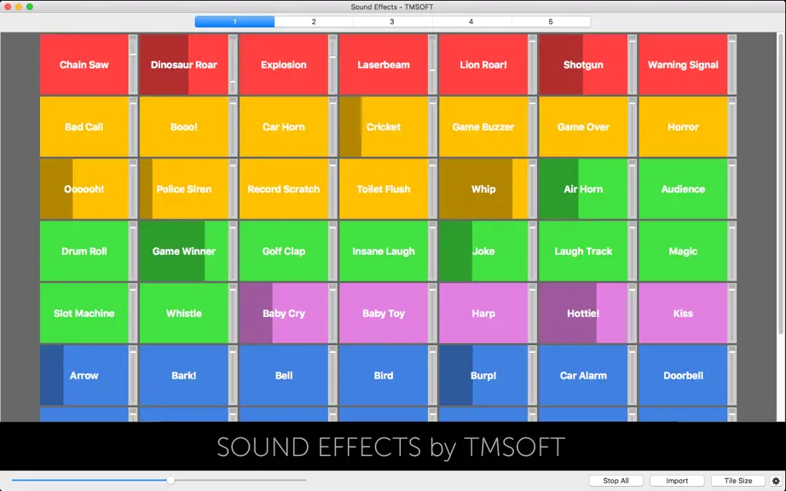Screen dimensions: 786x491
Task: Trigger the Explosion sound tile
Action: [283, 65]
